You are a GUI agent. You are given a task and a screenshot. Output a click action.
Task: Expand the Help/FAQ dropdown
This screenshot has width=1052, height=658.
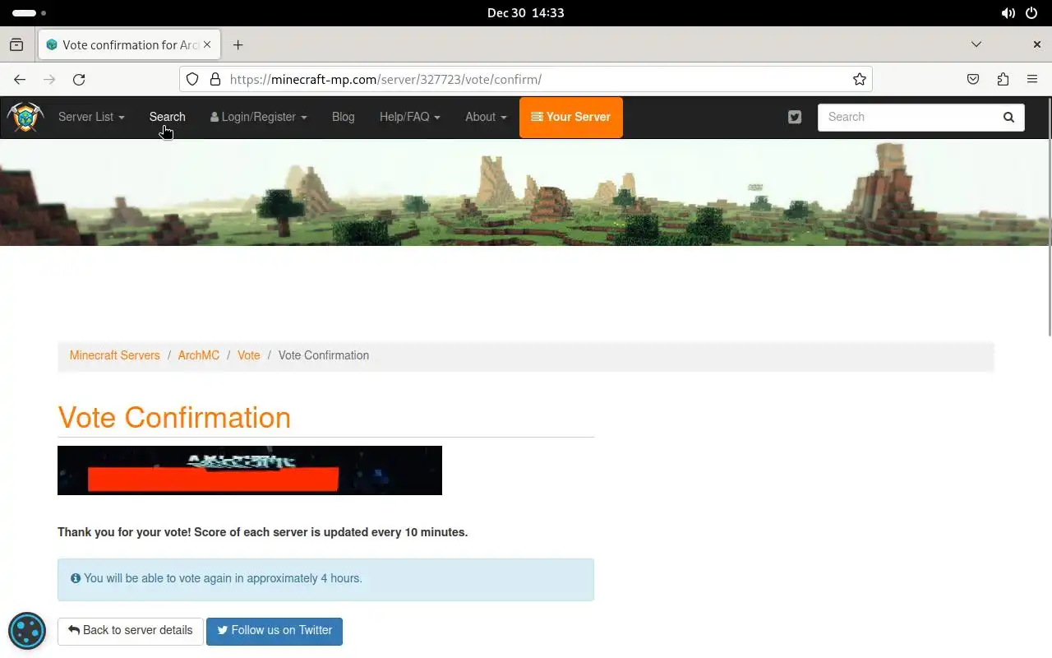[x=409, y=117]
